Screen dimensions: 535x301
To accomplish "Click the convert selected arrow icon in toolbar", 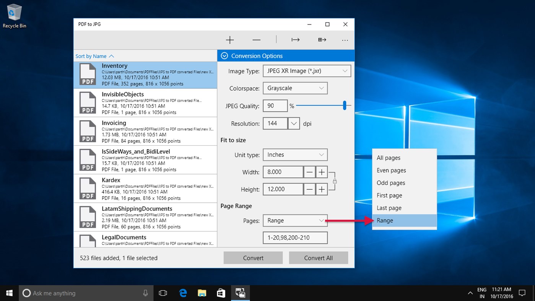I will point(295,40).
